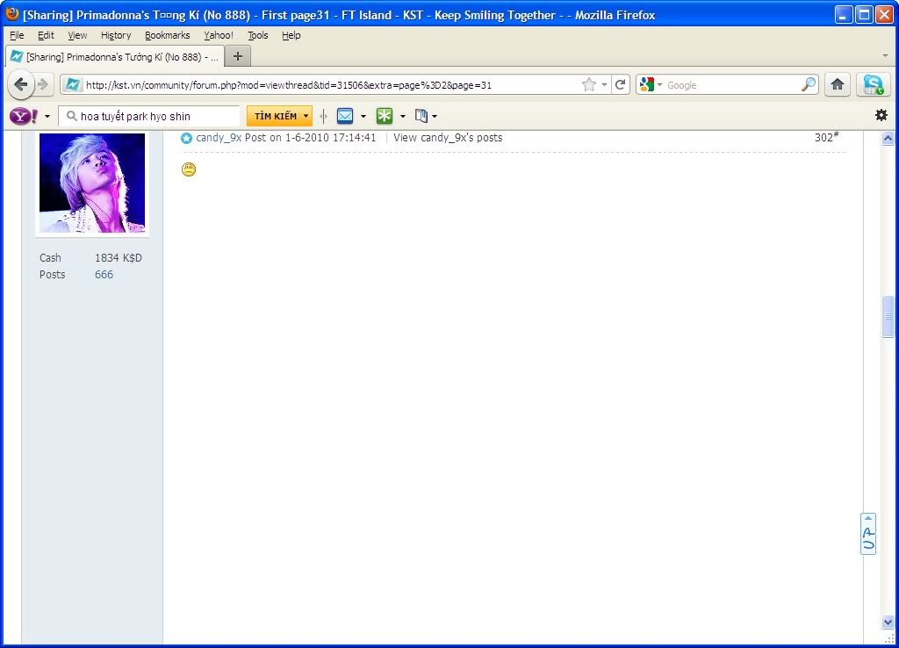This screenshot has width=899, height=648.
Task: Click the 1834 K$D cash value
Action: click(119, 258)
